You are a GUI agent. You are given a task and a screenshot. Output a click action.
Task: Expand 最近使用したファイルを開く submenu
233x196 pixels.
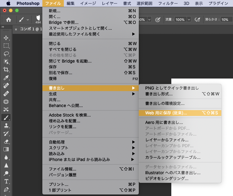[91, 34]
